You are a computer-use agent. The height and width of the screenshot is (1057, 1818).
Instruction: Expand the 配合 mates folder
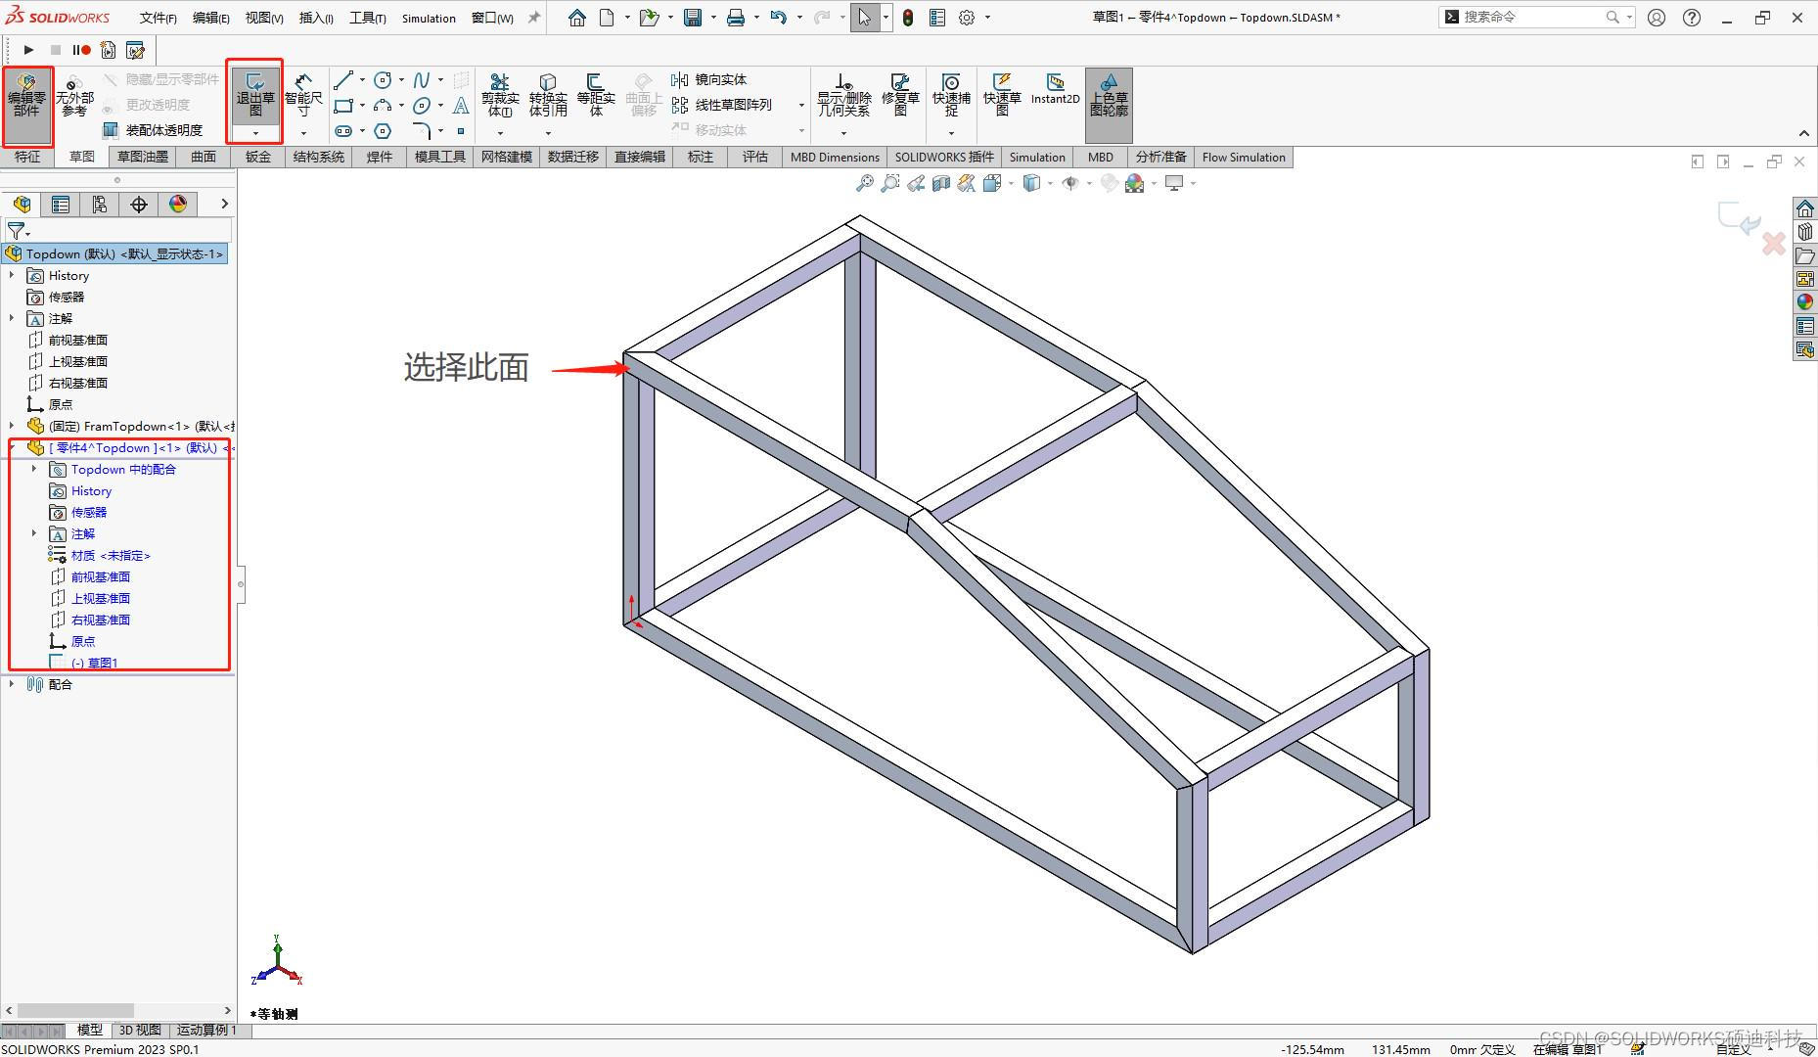(12, 684)
